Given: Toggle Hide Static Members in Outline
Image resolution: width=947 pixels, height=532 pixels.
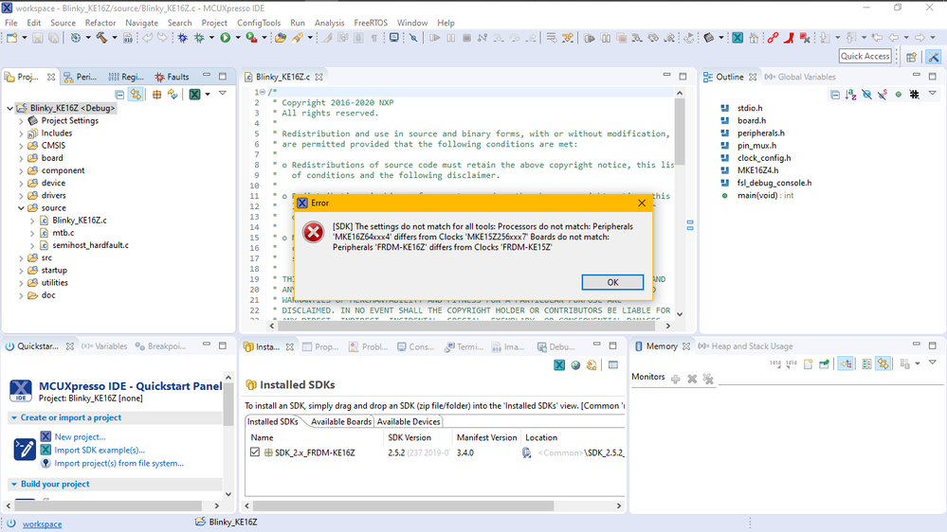Looking at the screenshot, I should (x=883, y=95).
